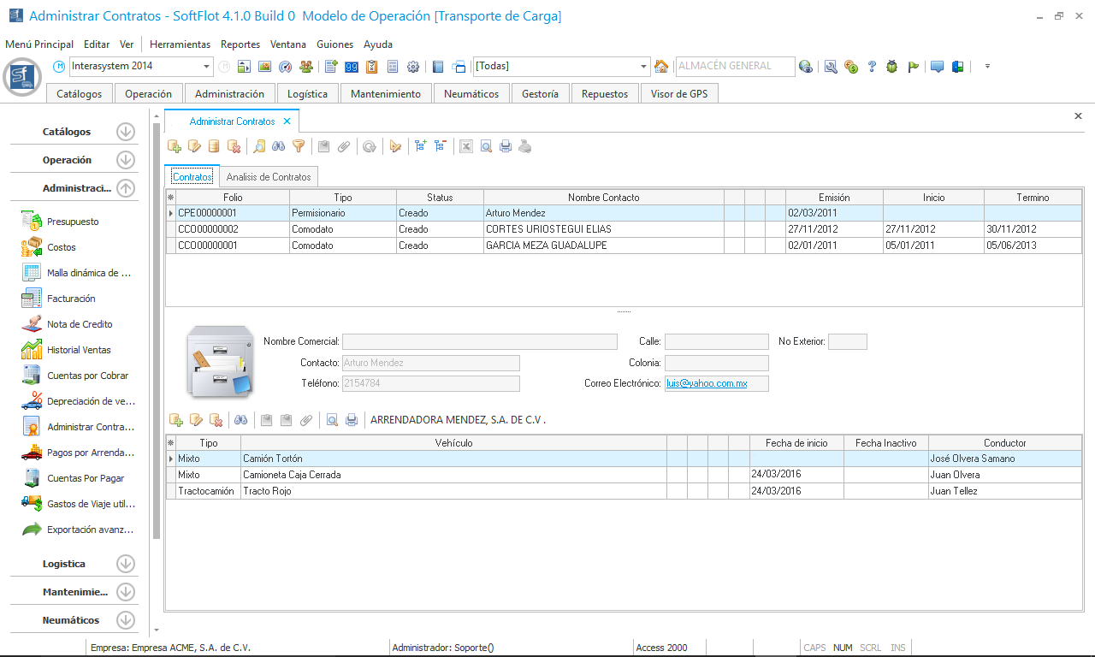The width and height of the screenshot is (1095, 657).
Task: Click the paperclip attachment icon in contracts toolbar
Action: coord(344,146)
